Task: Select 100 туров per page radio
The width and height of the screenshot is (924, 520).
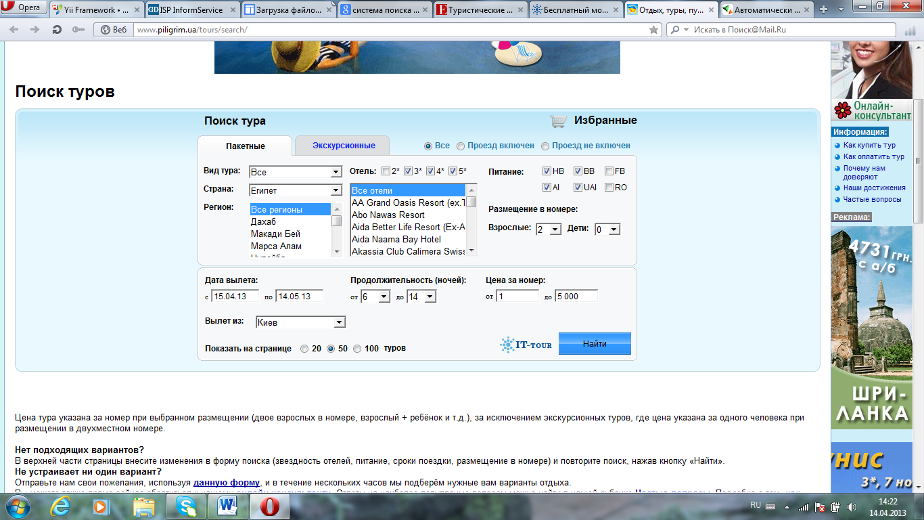Action: (357, 349)
